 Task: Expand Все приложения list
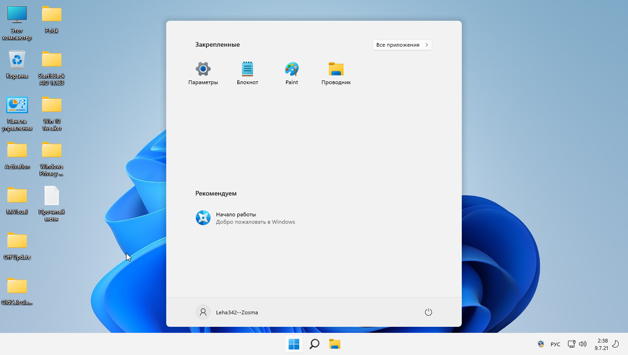[401, 44]
